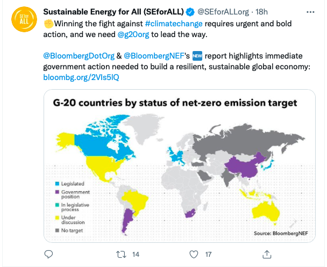Click the reply speech bubble icon

coord(48,254)
